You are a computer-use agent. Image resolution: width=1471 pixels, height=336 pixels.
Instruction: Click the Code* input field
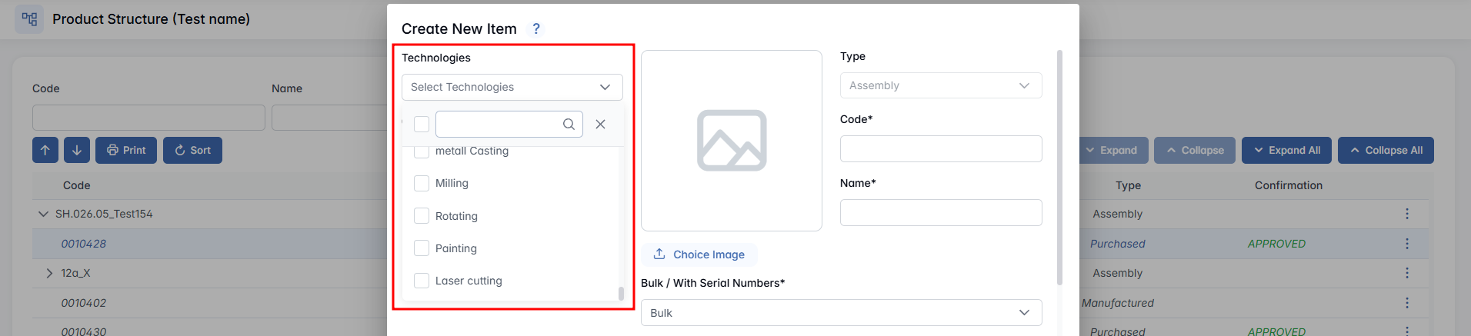pos(940,149)
